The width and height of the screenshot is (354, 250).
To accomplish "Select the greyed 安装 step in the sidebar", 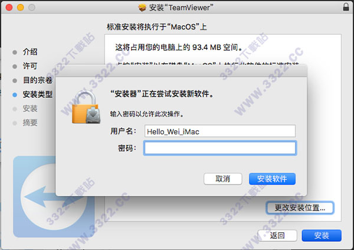I will click(30, 108).
